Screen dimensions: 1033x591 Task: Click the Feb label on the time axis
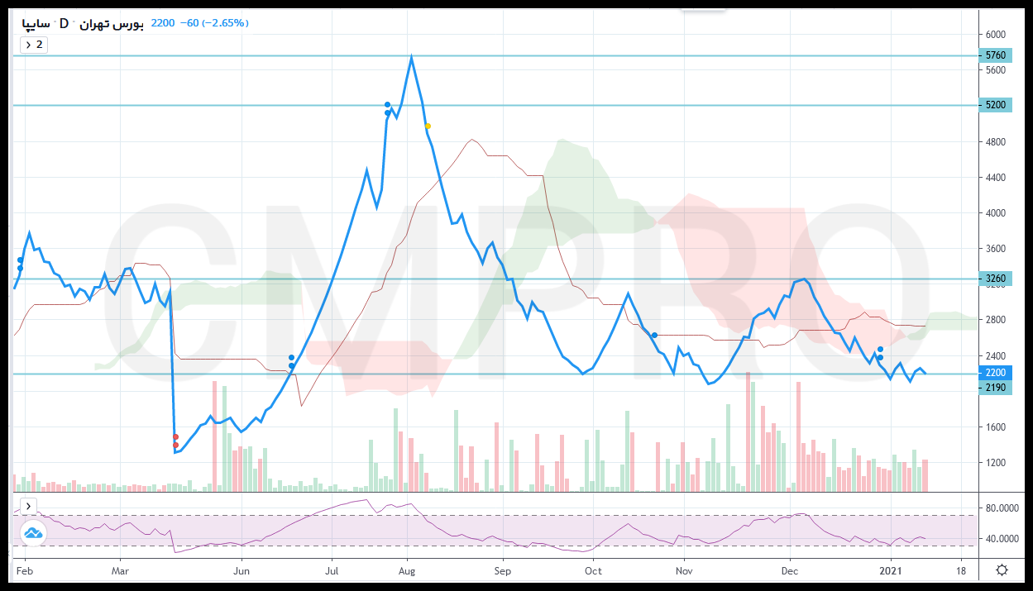point(25,570)
